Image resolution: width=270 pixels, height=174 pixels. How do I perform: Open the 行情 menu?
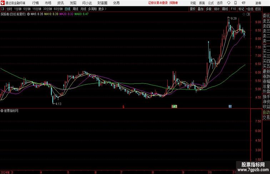click(35, 3)
